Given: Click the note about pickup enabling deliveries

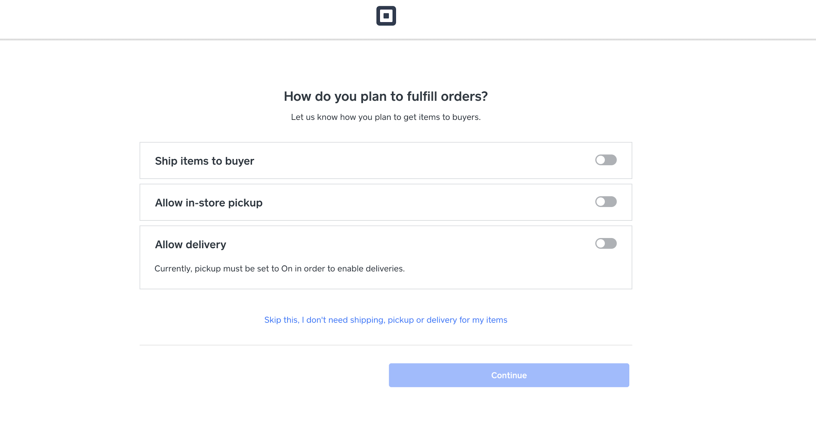Looking at the screenshot, I should tap(279, 269).
